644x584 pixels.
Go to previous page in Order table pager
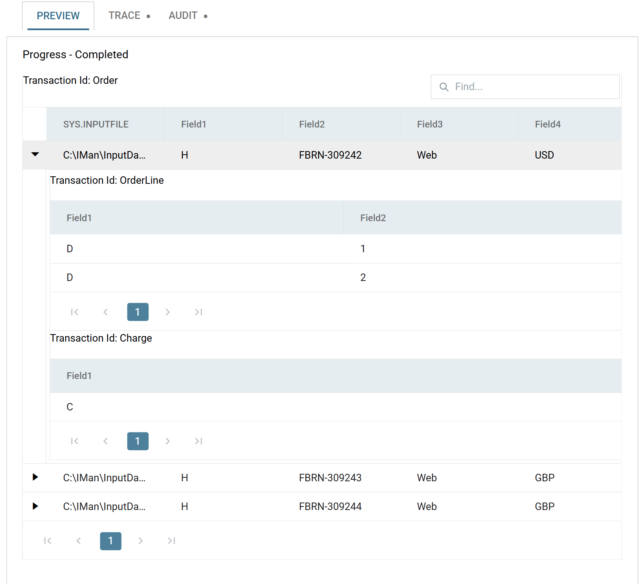click(x=79, y=541)
